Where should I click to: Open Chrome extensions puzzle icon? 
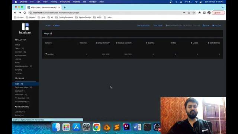pyautogui.click(x=199, y=13)
